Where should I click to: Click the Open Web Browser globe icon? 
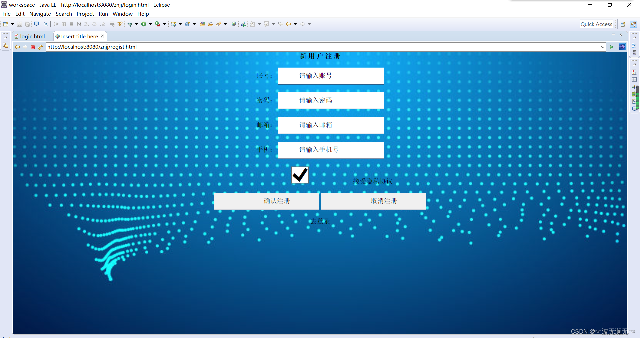coord(234,24)
